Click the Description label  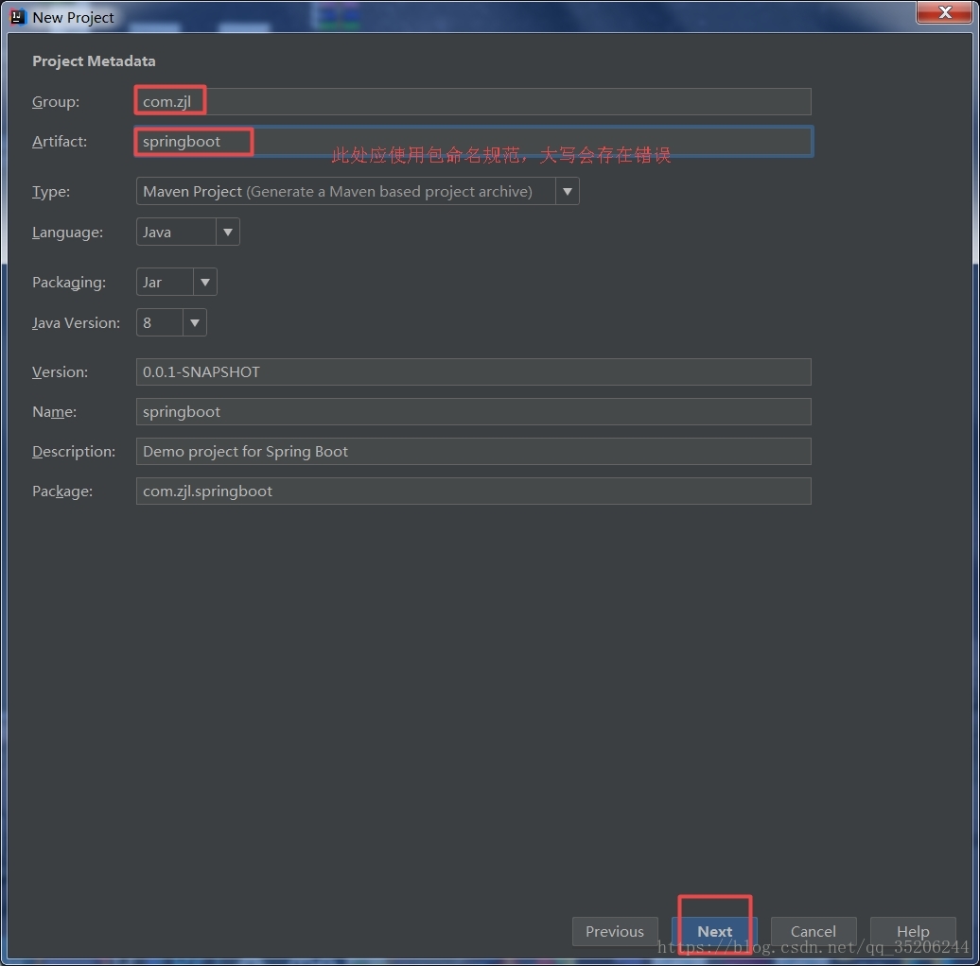74,452
